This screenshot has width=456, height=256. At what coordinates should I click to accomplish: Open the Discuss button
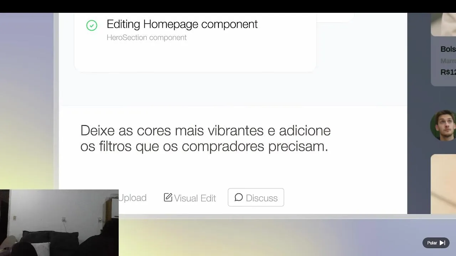coord(256,197)
